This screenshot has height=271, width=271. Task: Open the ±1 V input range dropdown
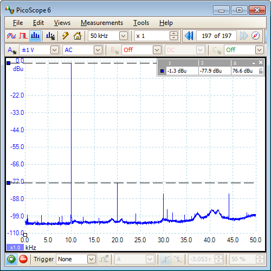point(55,50)
